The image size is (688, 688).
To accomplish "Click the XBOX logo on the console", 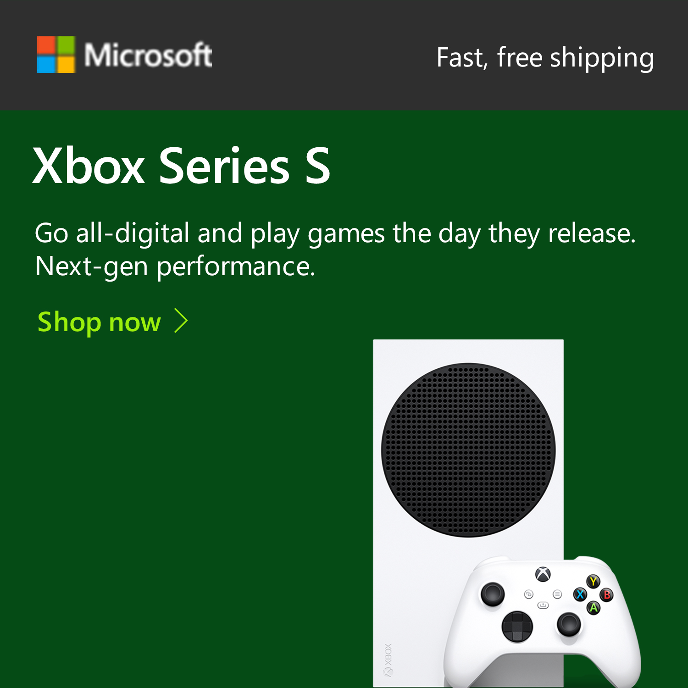I will click(x=388, y=660).
